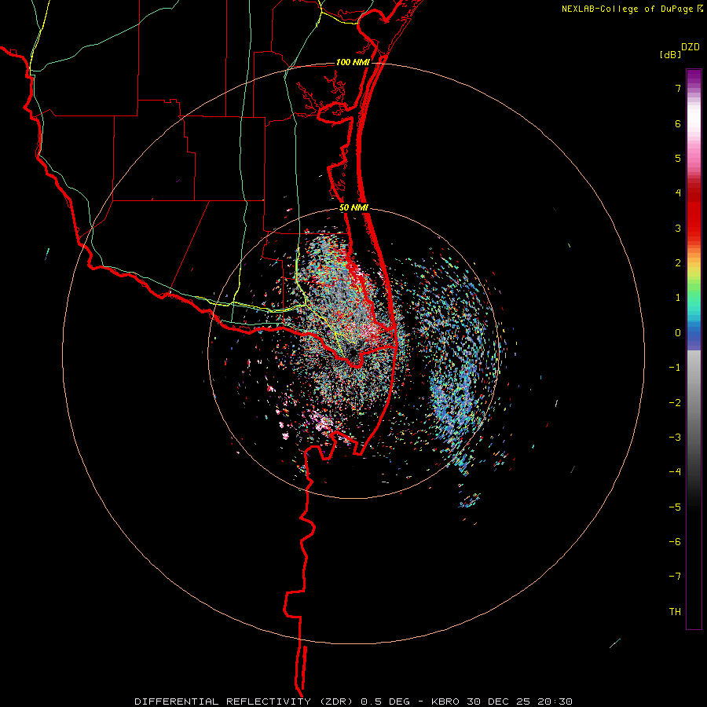This screenshot has width=707, height=707.
Task: Click the -7 value on the color scale
Action: pyautogui.click(x=675, y=577)
